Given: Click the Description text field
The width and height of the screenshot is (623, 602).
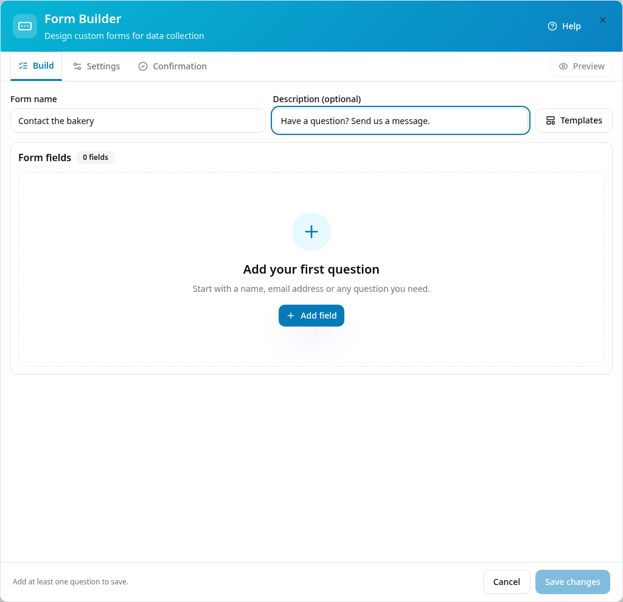Looking at the screenshot, I should click(x=400, y=121).
